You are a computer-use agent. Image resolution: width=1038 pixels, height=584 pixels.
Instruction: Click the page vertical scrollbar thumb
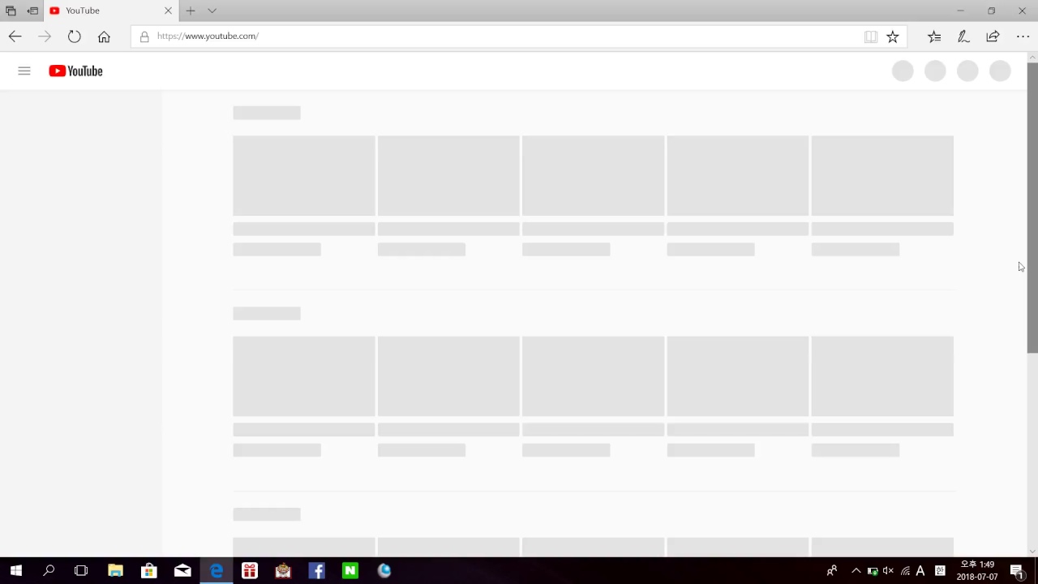[1032, 208]
